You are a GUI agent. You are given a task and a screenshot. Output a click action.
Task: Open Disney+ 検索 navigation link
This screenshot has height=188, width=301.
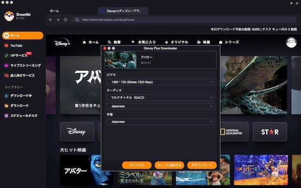click(114, 42)
